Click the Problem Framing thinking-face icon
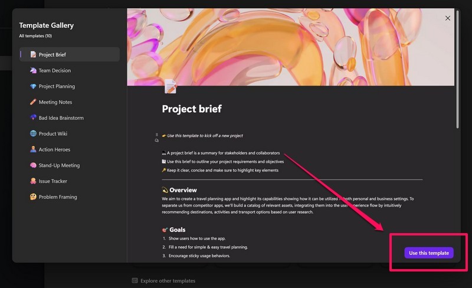This screenshot has height=288, width=472. pyautogui.click(x=33, y=197)
